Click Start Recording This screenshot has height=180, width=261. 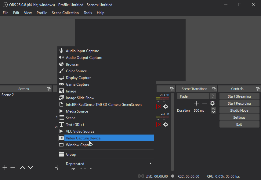pos(239,103)
